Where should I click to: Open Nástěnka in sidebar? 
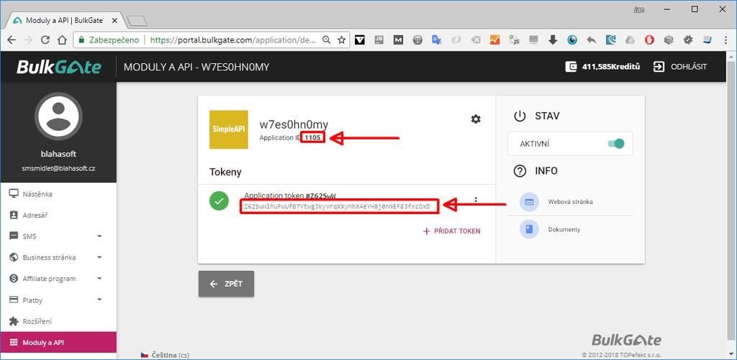point(58,194)
